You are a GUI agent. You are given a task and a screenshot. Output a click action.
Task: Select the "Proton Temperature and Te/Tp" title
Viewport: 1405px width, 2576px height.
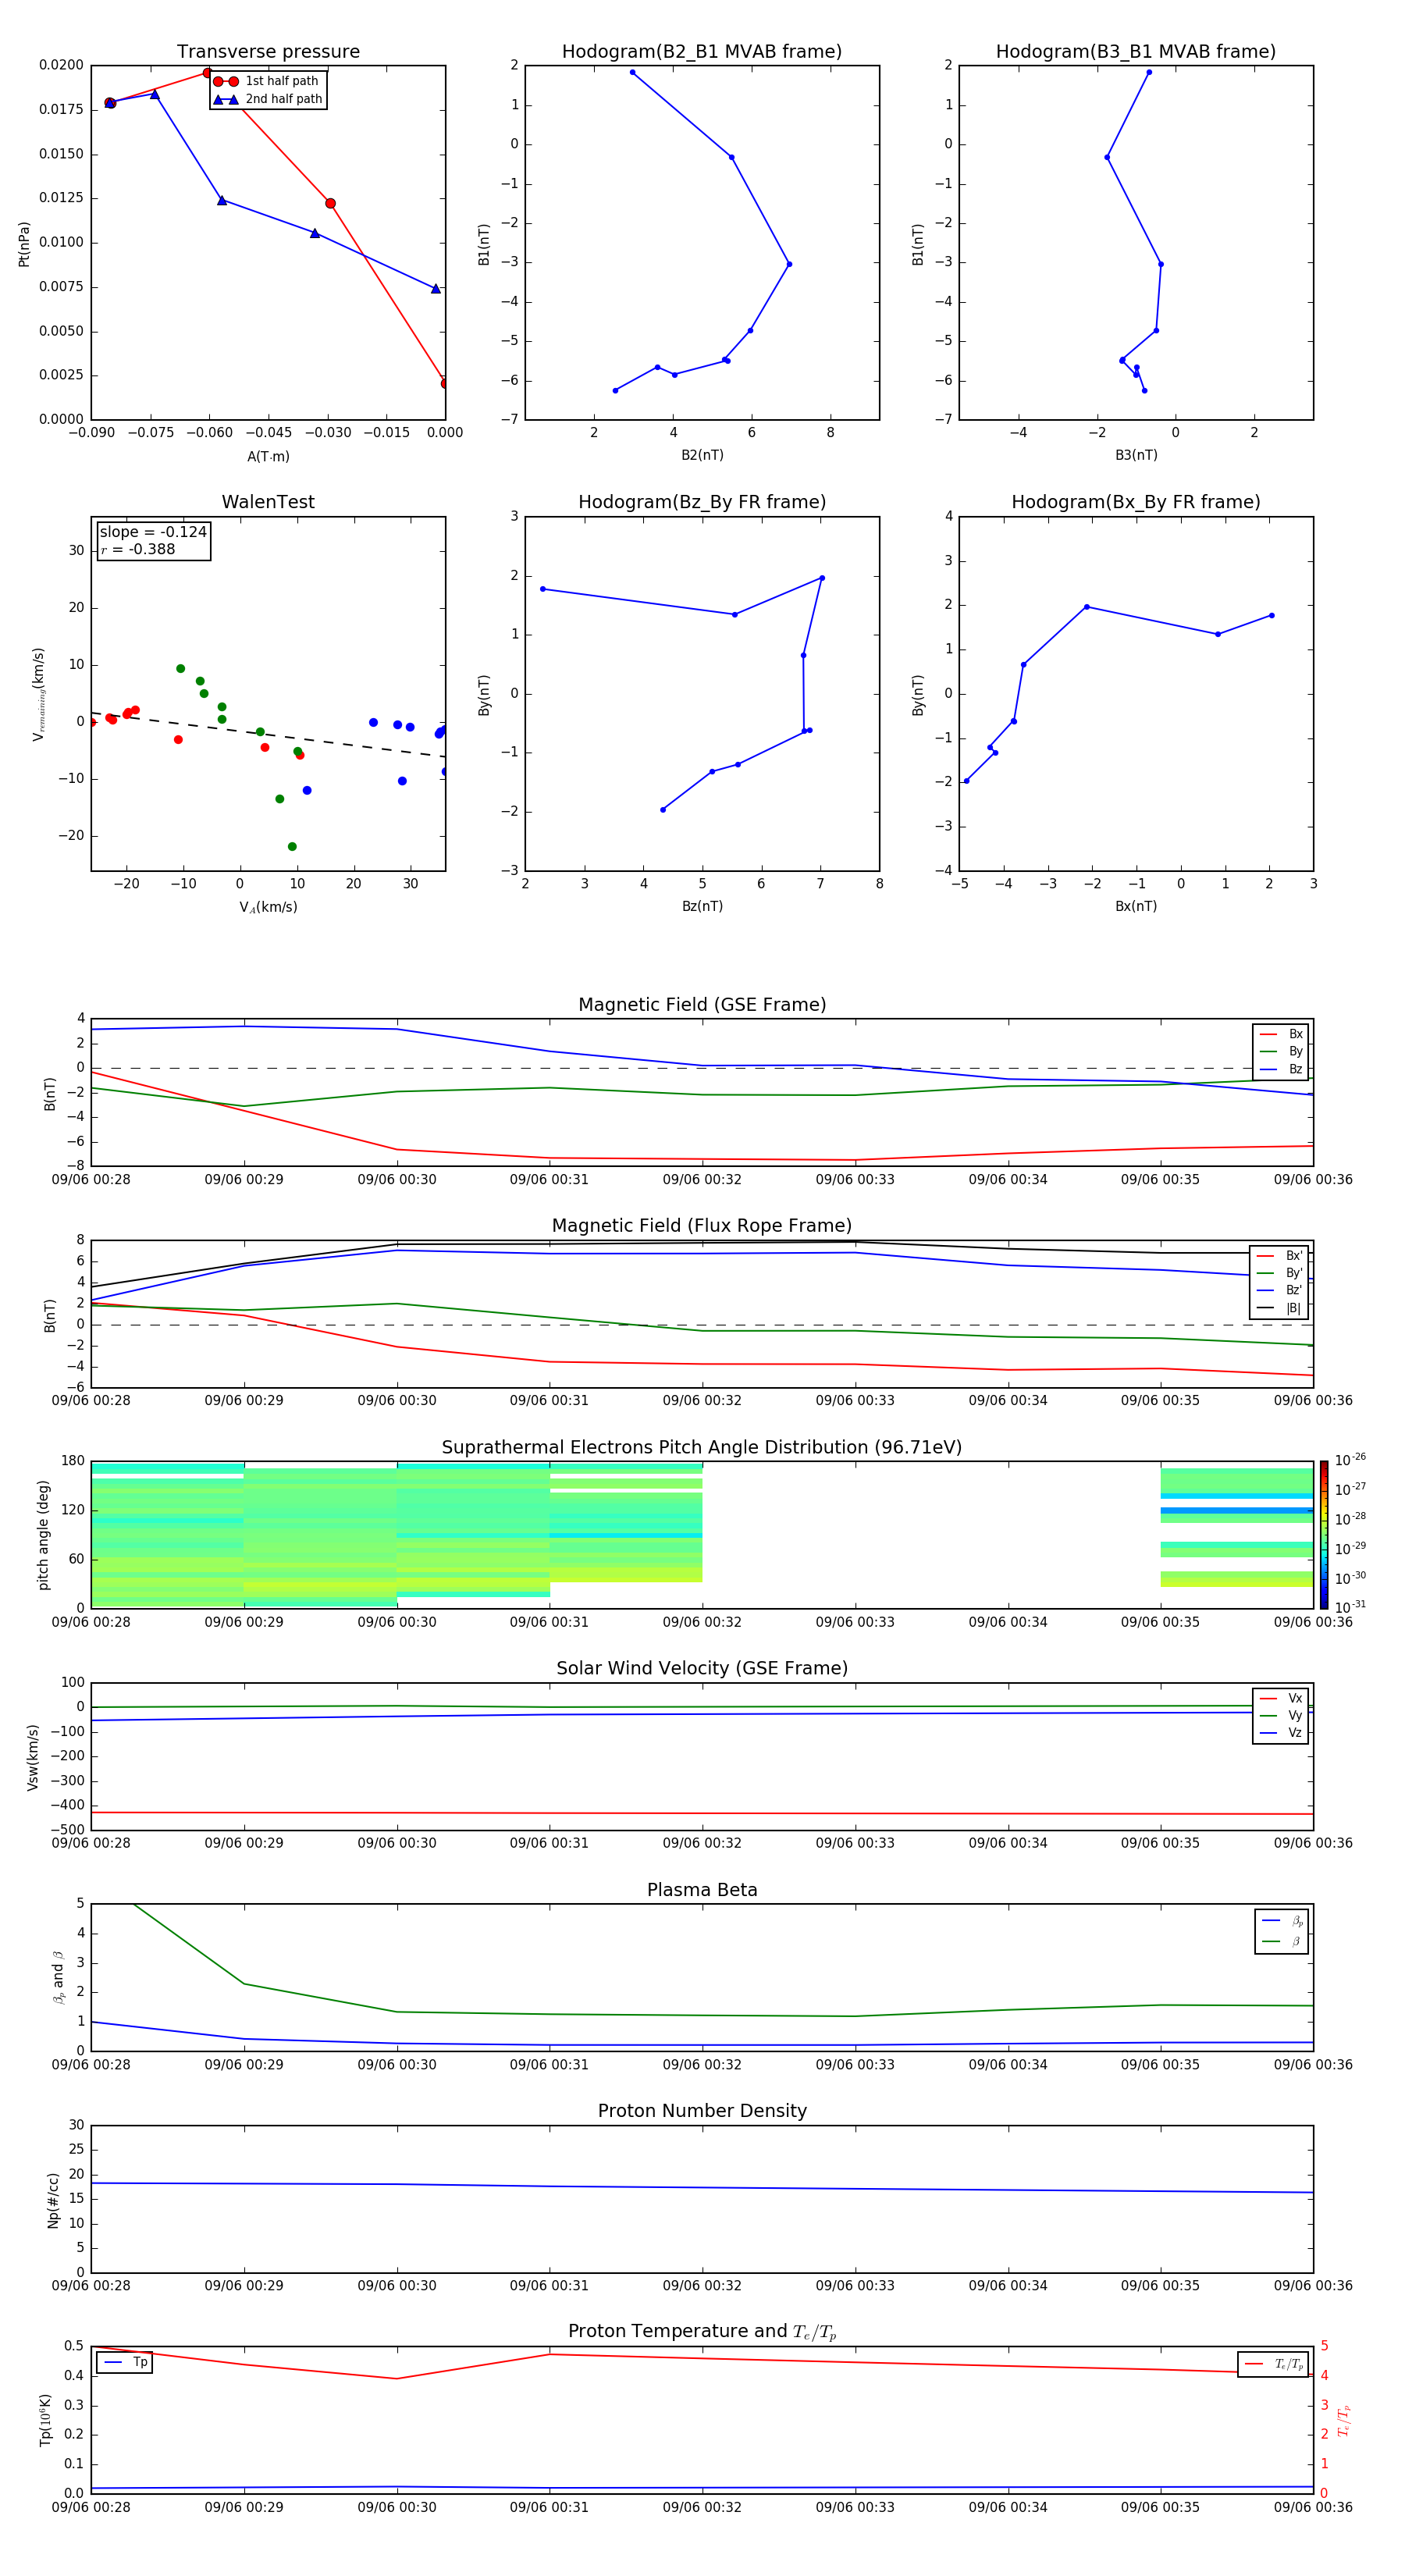[x=702, y=2332]
